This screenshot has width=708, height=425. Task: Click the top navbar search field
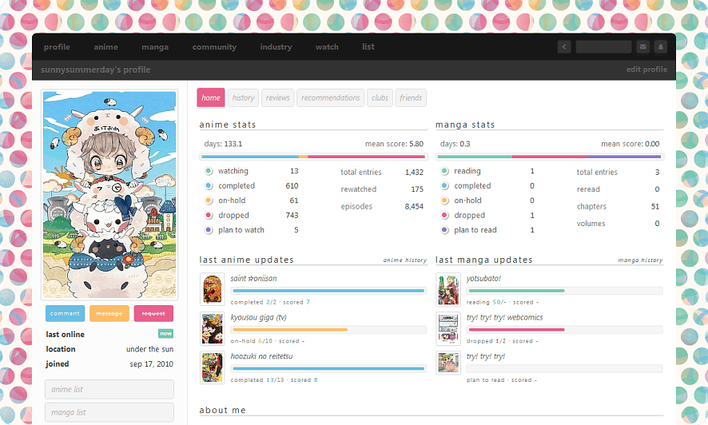pyautogui.click(x=603, y=47)
